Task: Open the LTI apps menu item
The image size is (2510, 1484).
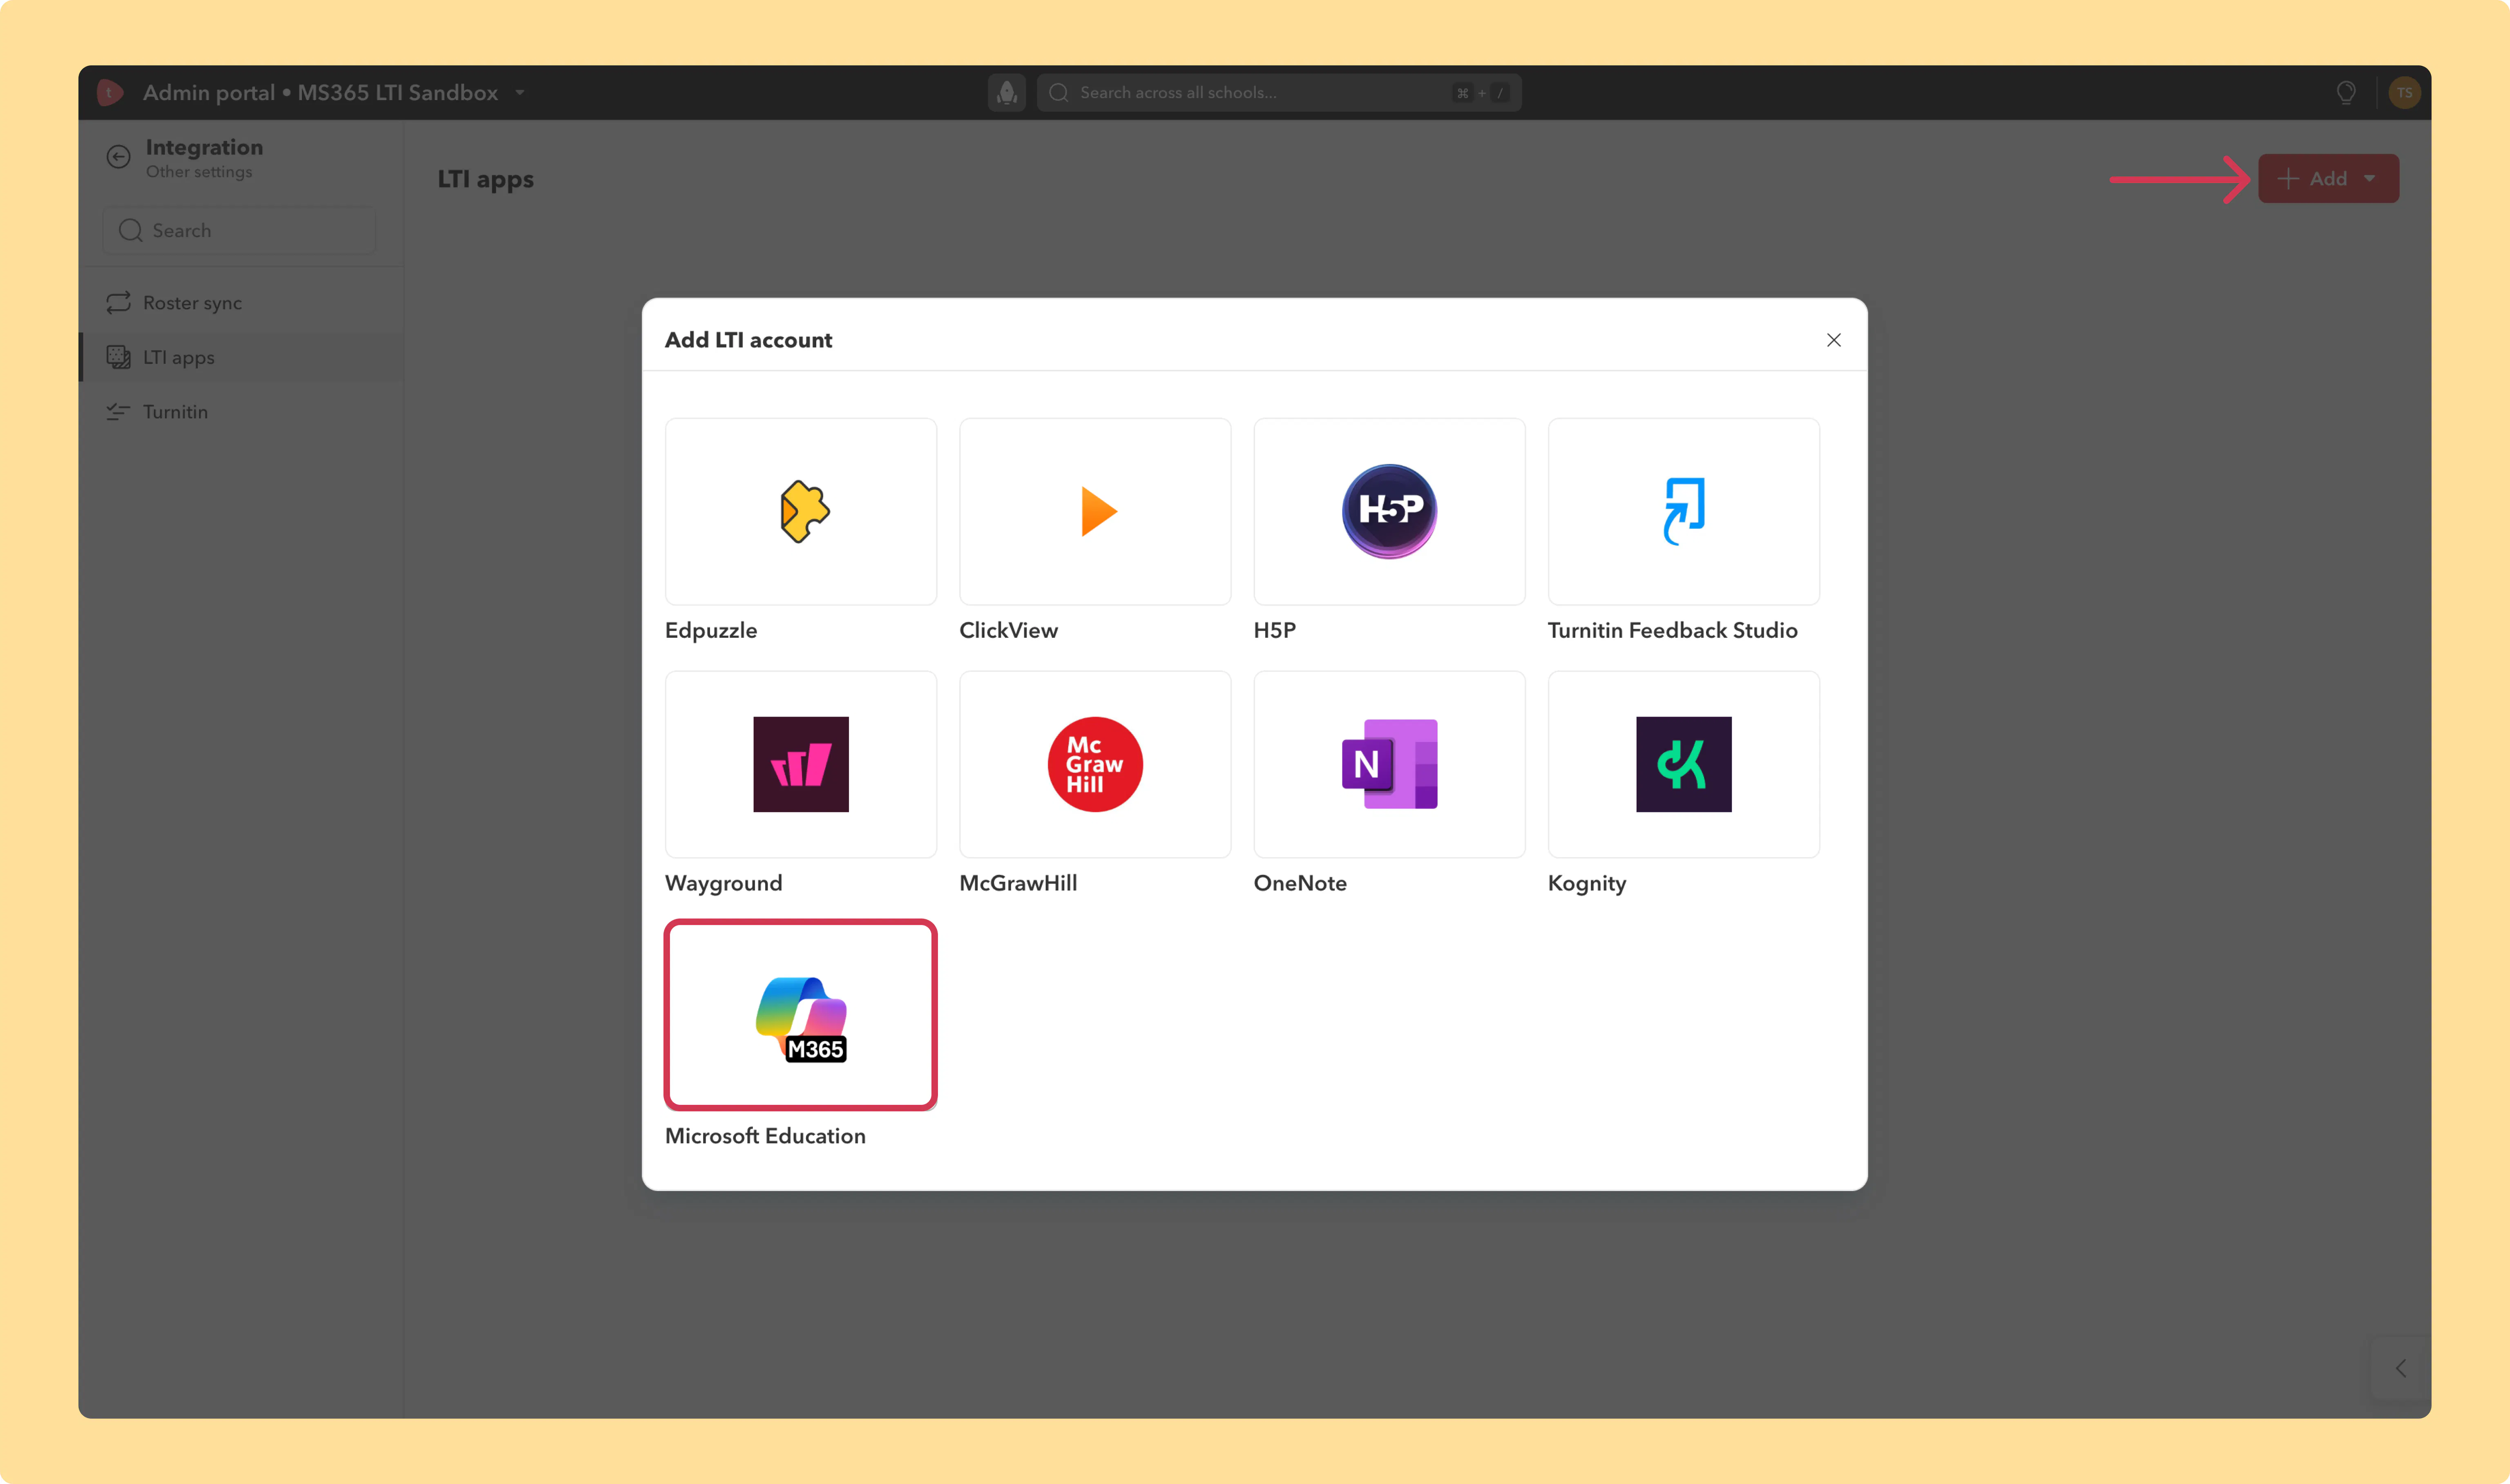Action: point(242,357)
